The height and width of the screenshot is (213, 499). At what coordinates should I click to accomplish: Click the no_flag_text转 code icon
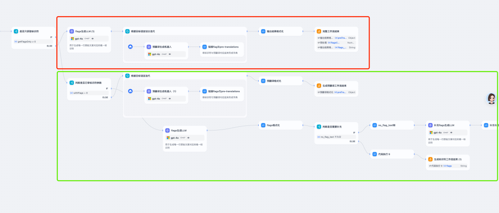click(x=374, y=125)
